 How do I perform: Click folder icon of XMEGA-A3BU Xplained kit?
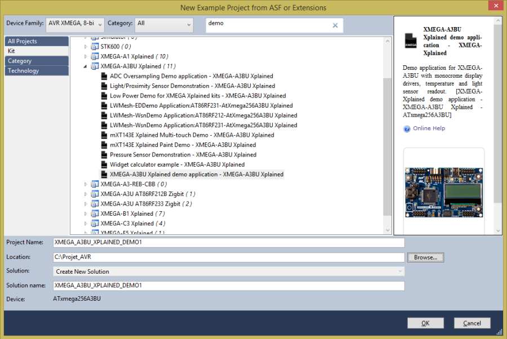click(x=94, y=66)
